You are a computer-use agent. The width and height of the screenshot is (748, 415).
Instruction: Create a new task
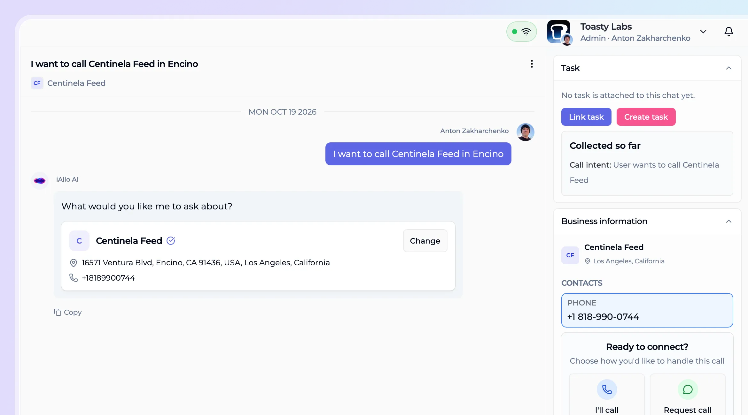[x=646, y=117]
